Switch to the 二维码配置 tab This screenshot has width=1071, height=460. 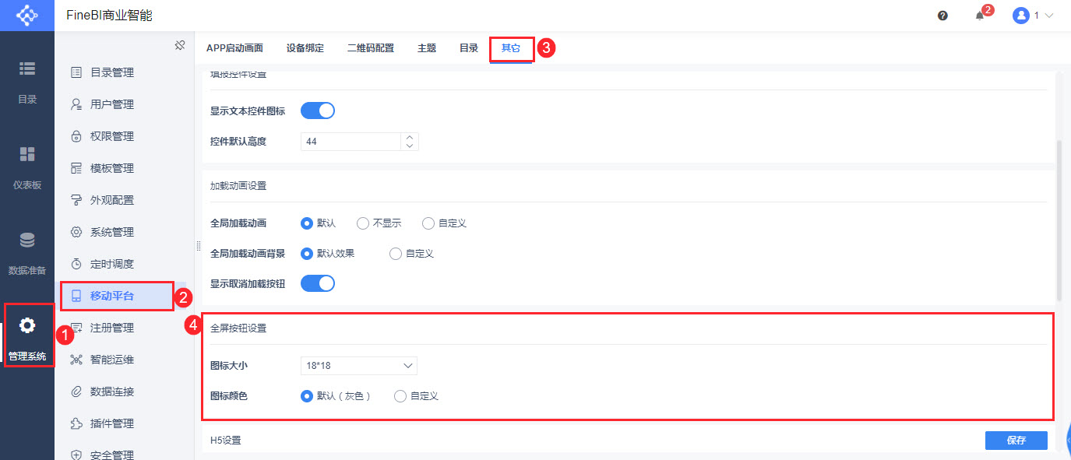tap(371, 48)
